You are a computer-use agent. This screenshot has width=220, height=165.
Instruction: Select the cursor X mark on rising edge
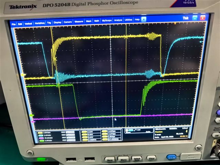55,59
